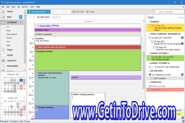Image resolution: width=185 pixels, height=123 pixels.
Task: Collapse the TODAY, THURSDAY, SEPTEMBER 30 group
Action: click(149, 34)
